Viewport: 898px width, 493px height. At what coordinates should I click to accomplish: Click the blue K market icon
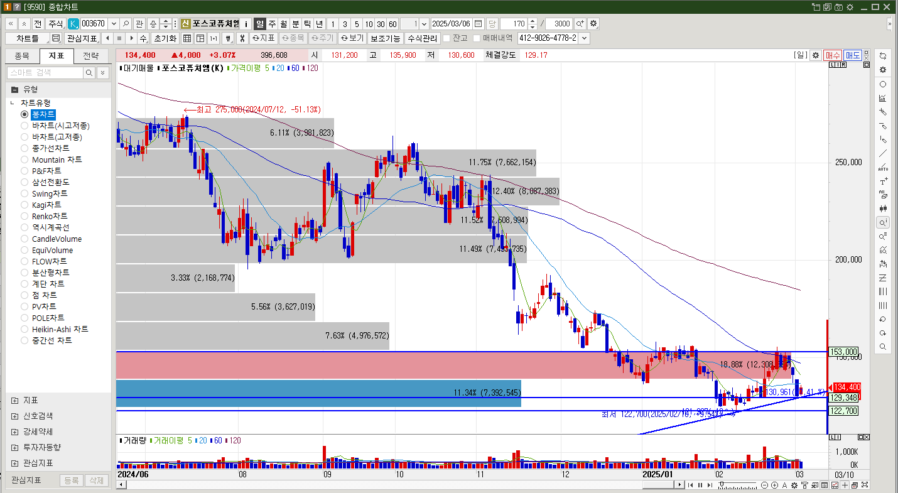73,23
